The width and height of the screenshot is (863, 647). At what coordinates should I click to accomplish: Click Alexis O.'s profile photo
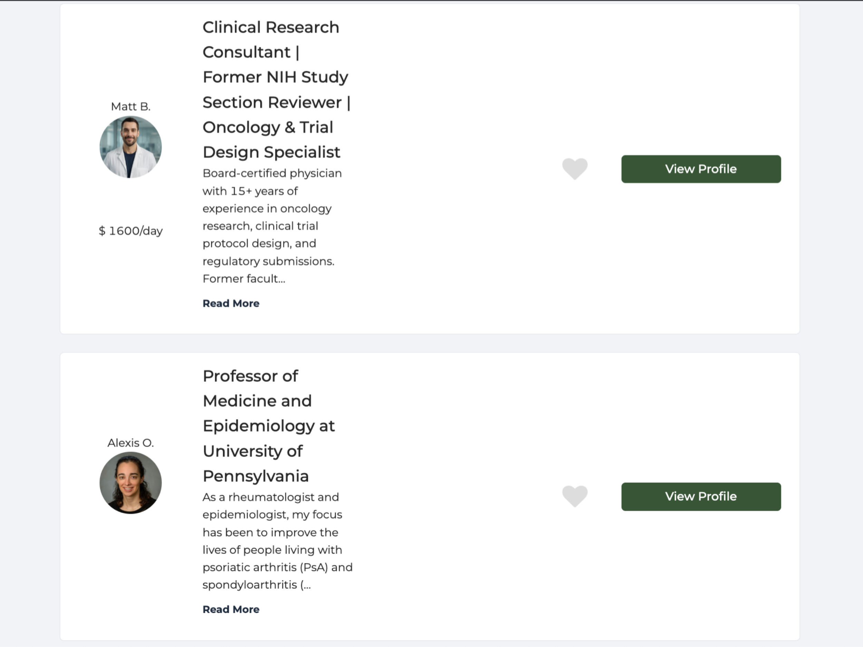click(131, 483)
